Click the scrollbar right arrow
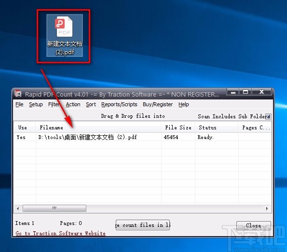Viewport: 287px width, 252px height. (267, 209)
